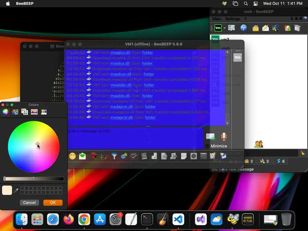Choose chat font color pencil icon

click(x=104, y=156)
